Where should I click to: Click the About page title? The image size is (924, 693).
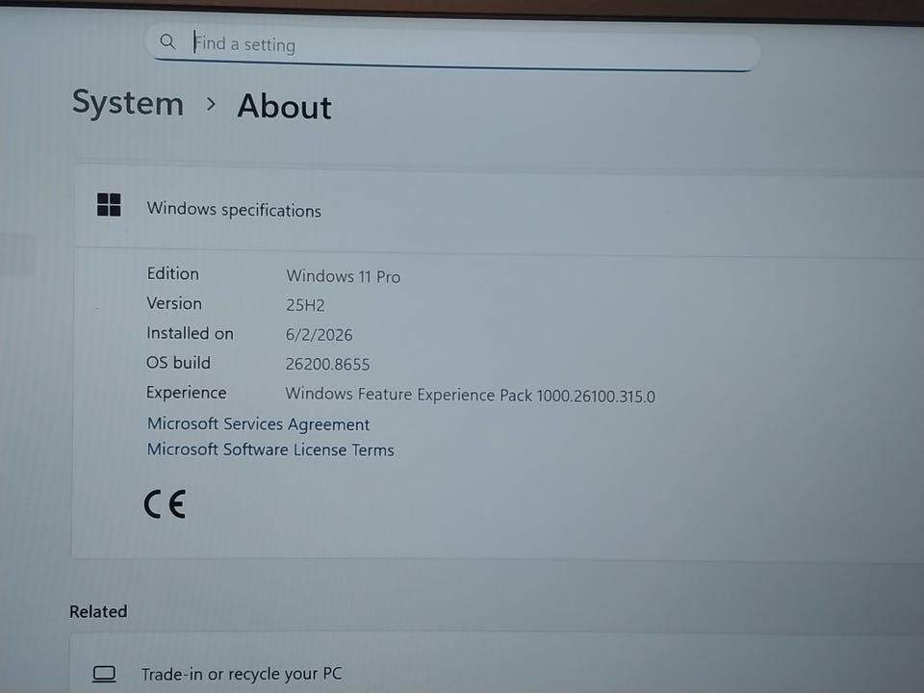284,107
